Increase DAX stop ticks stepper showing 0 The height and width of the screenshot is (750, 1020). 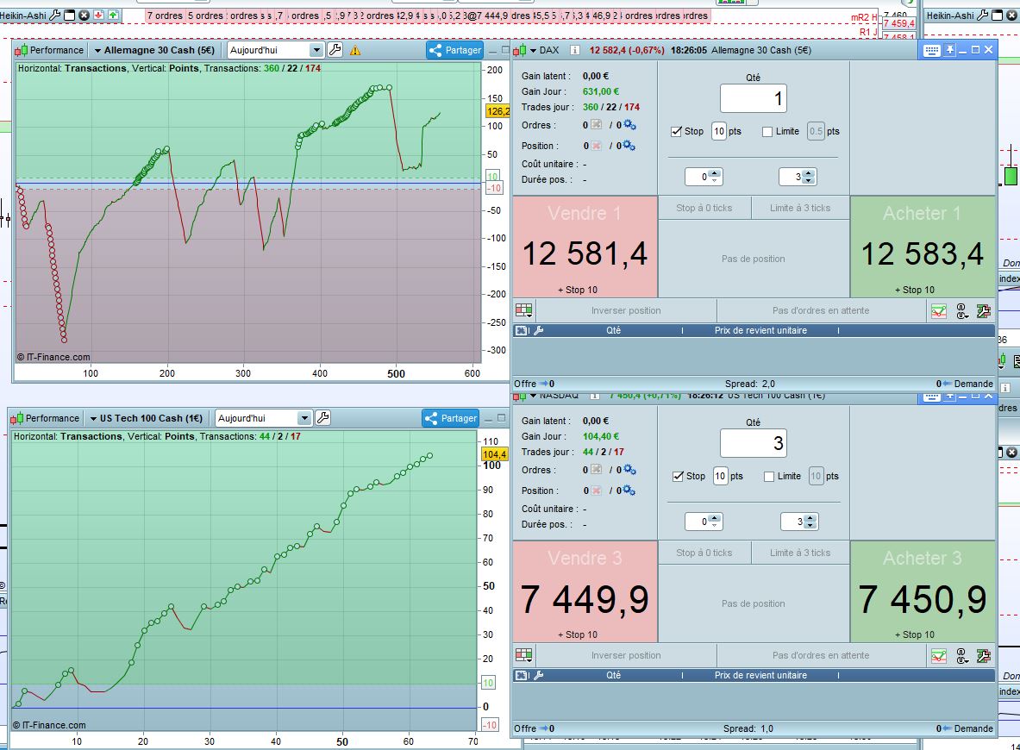coord(714,173)
